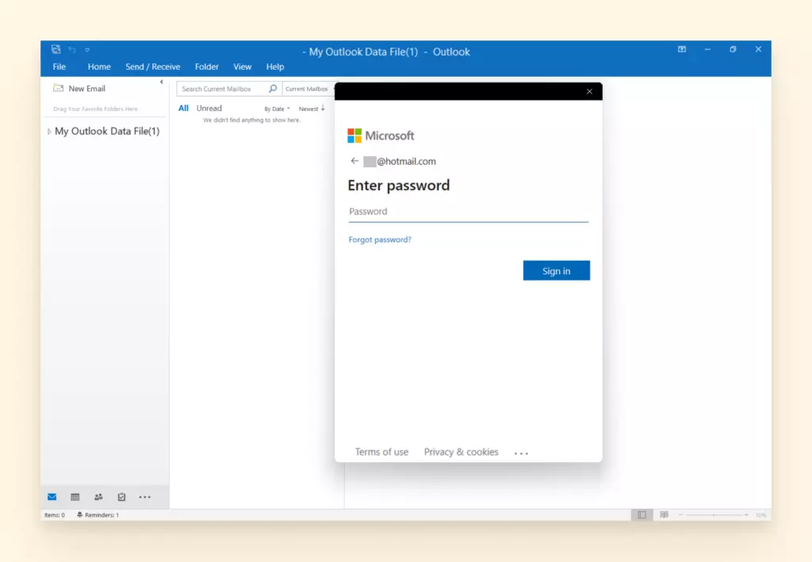
Task: Switch to Reading view in the status bar
Action: click(x=665, y=514)
